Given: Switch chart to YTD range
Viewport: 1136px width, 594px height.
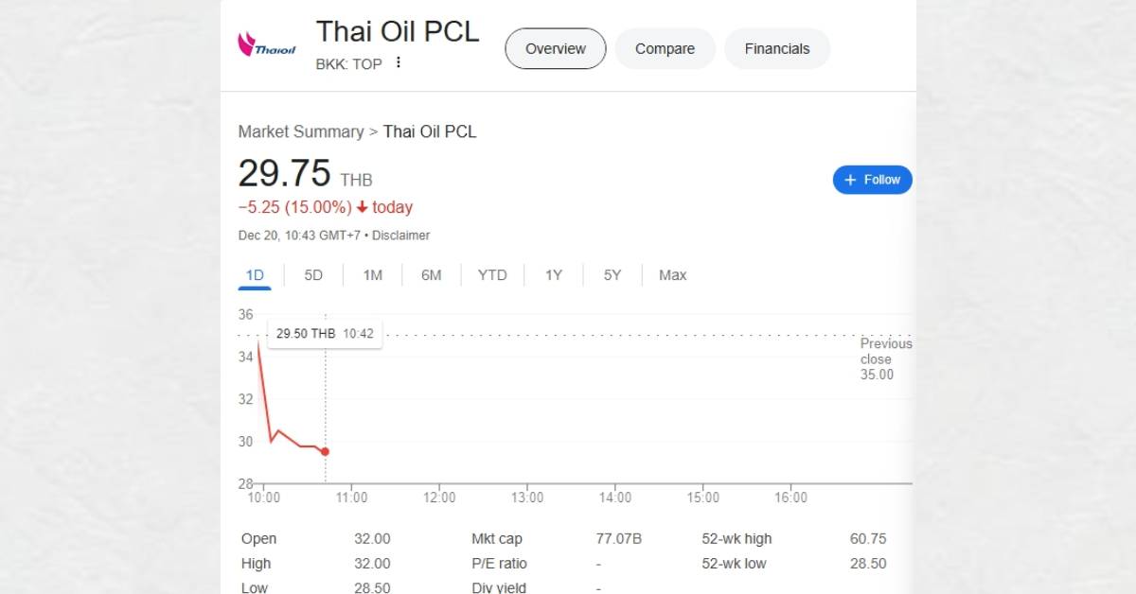Looking at the screenshot, I should tap(491, 275).
